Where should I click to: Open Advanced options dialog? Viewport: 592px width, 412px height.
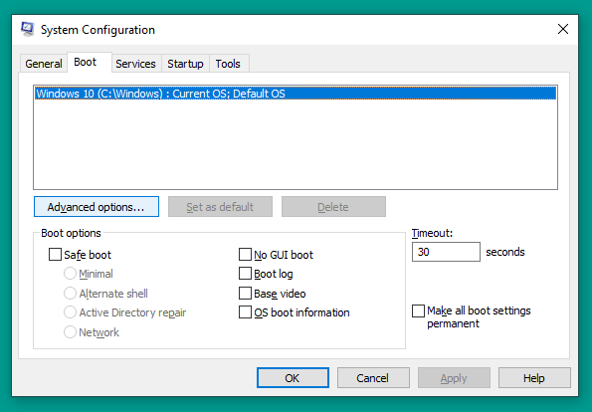pos(97,207)
